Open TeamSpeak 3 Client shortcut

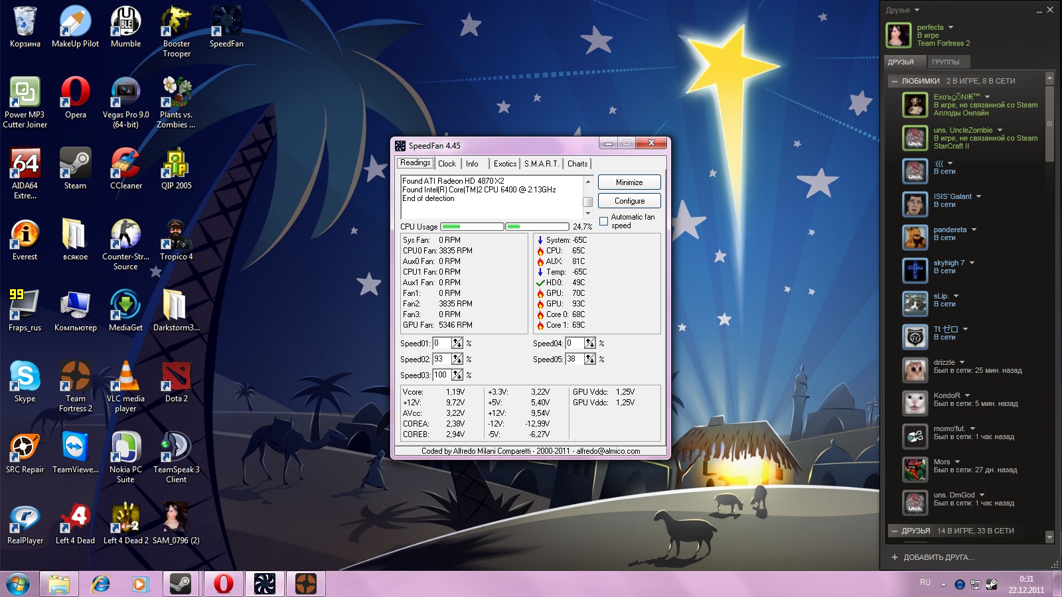(176, 457)
